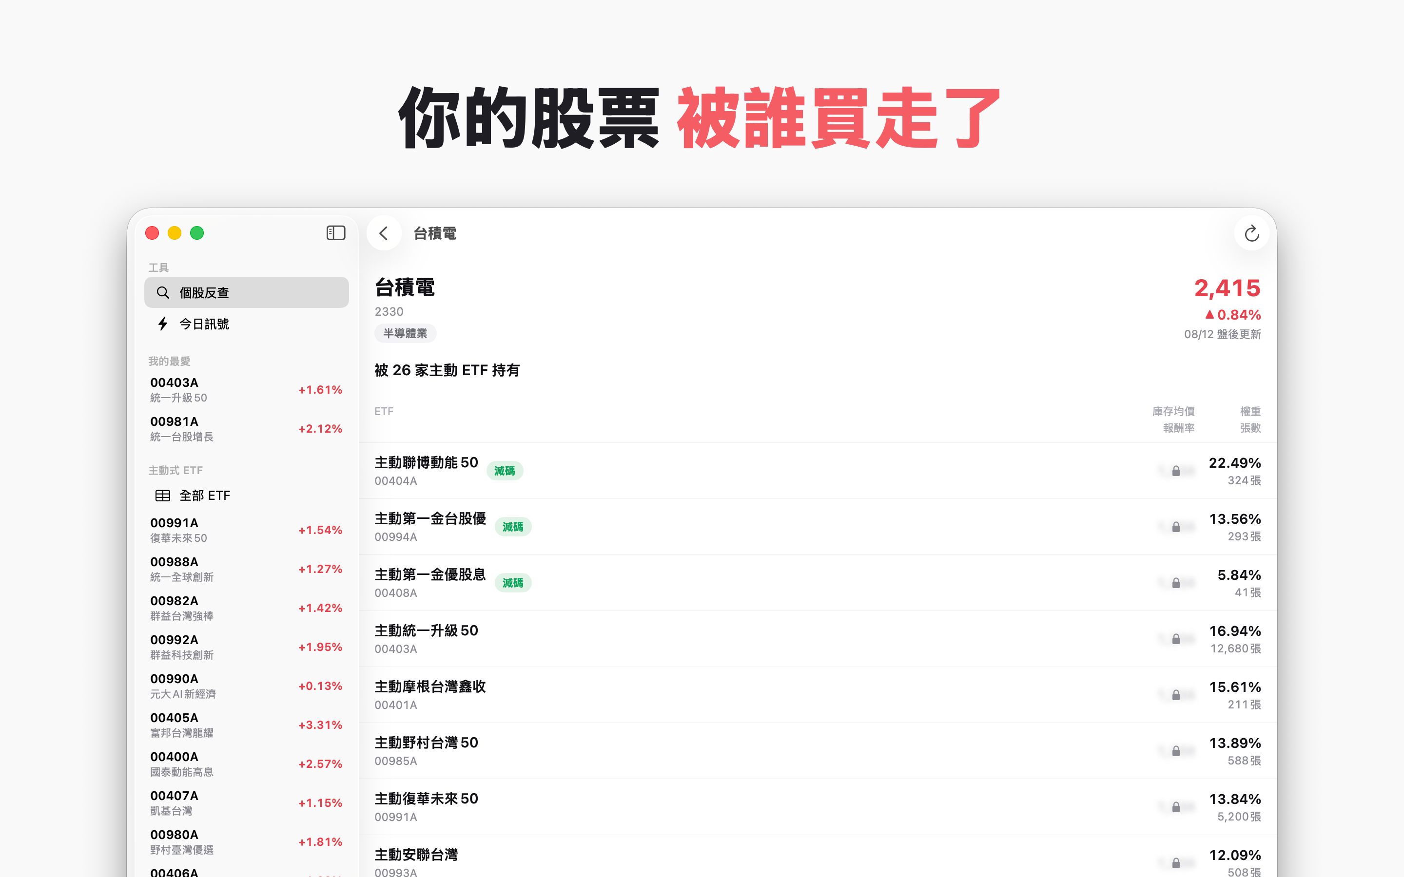
Task: Open 主動摩根台灣鑫收 holding row
Action: 818,695
